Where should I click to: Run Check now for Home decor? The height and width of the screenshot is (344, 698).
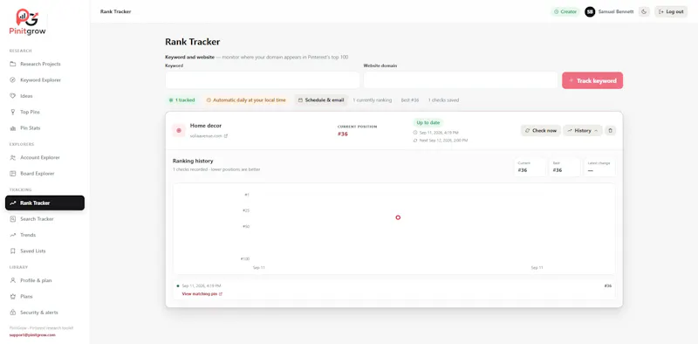[541, 131]
